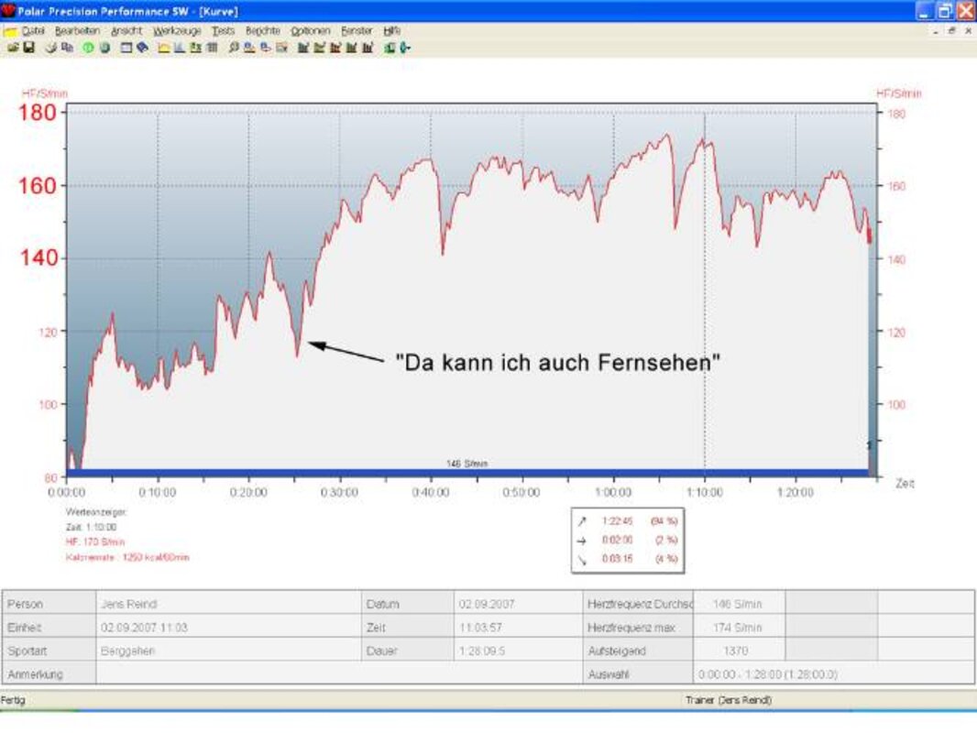This screenshot has height=733, width=977.
Task: Click the yellow curve-folder toolbar icon
Action: point(164,48)
